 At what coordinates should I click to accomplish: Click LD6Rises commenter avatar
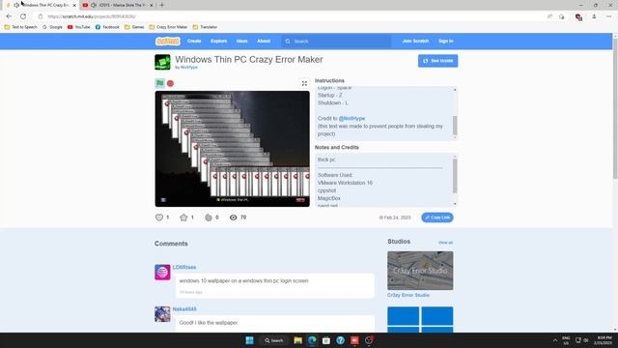click(162, 273)
